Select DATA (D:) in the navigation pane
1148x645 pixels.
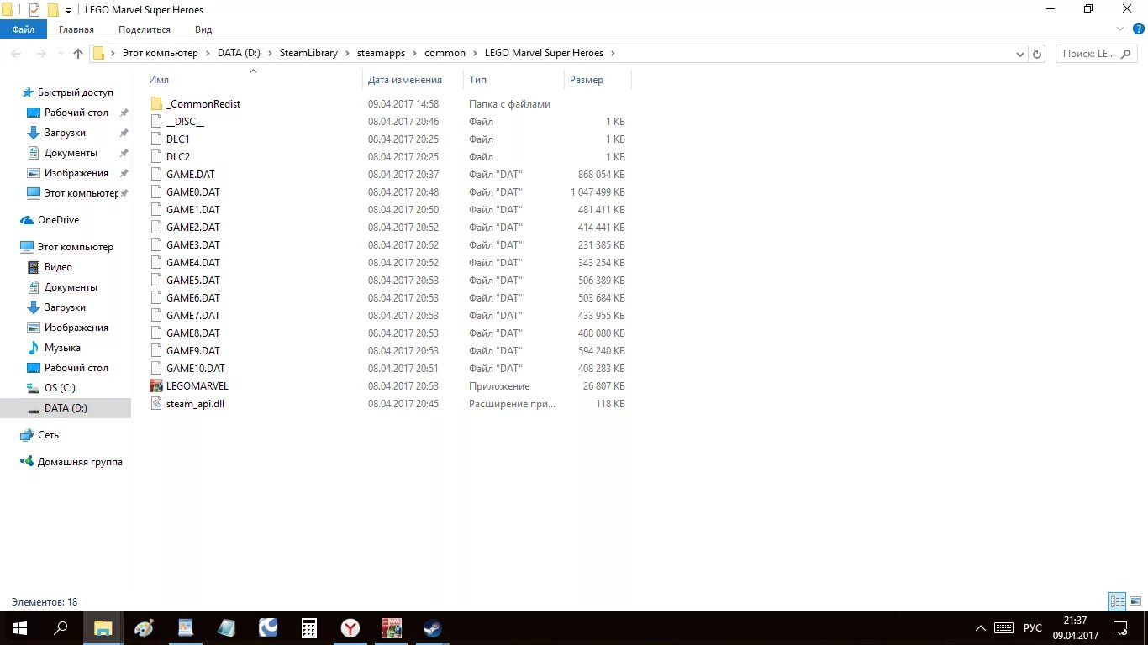[66, 408]
